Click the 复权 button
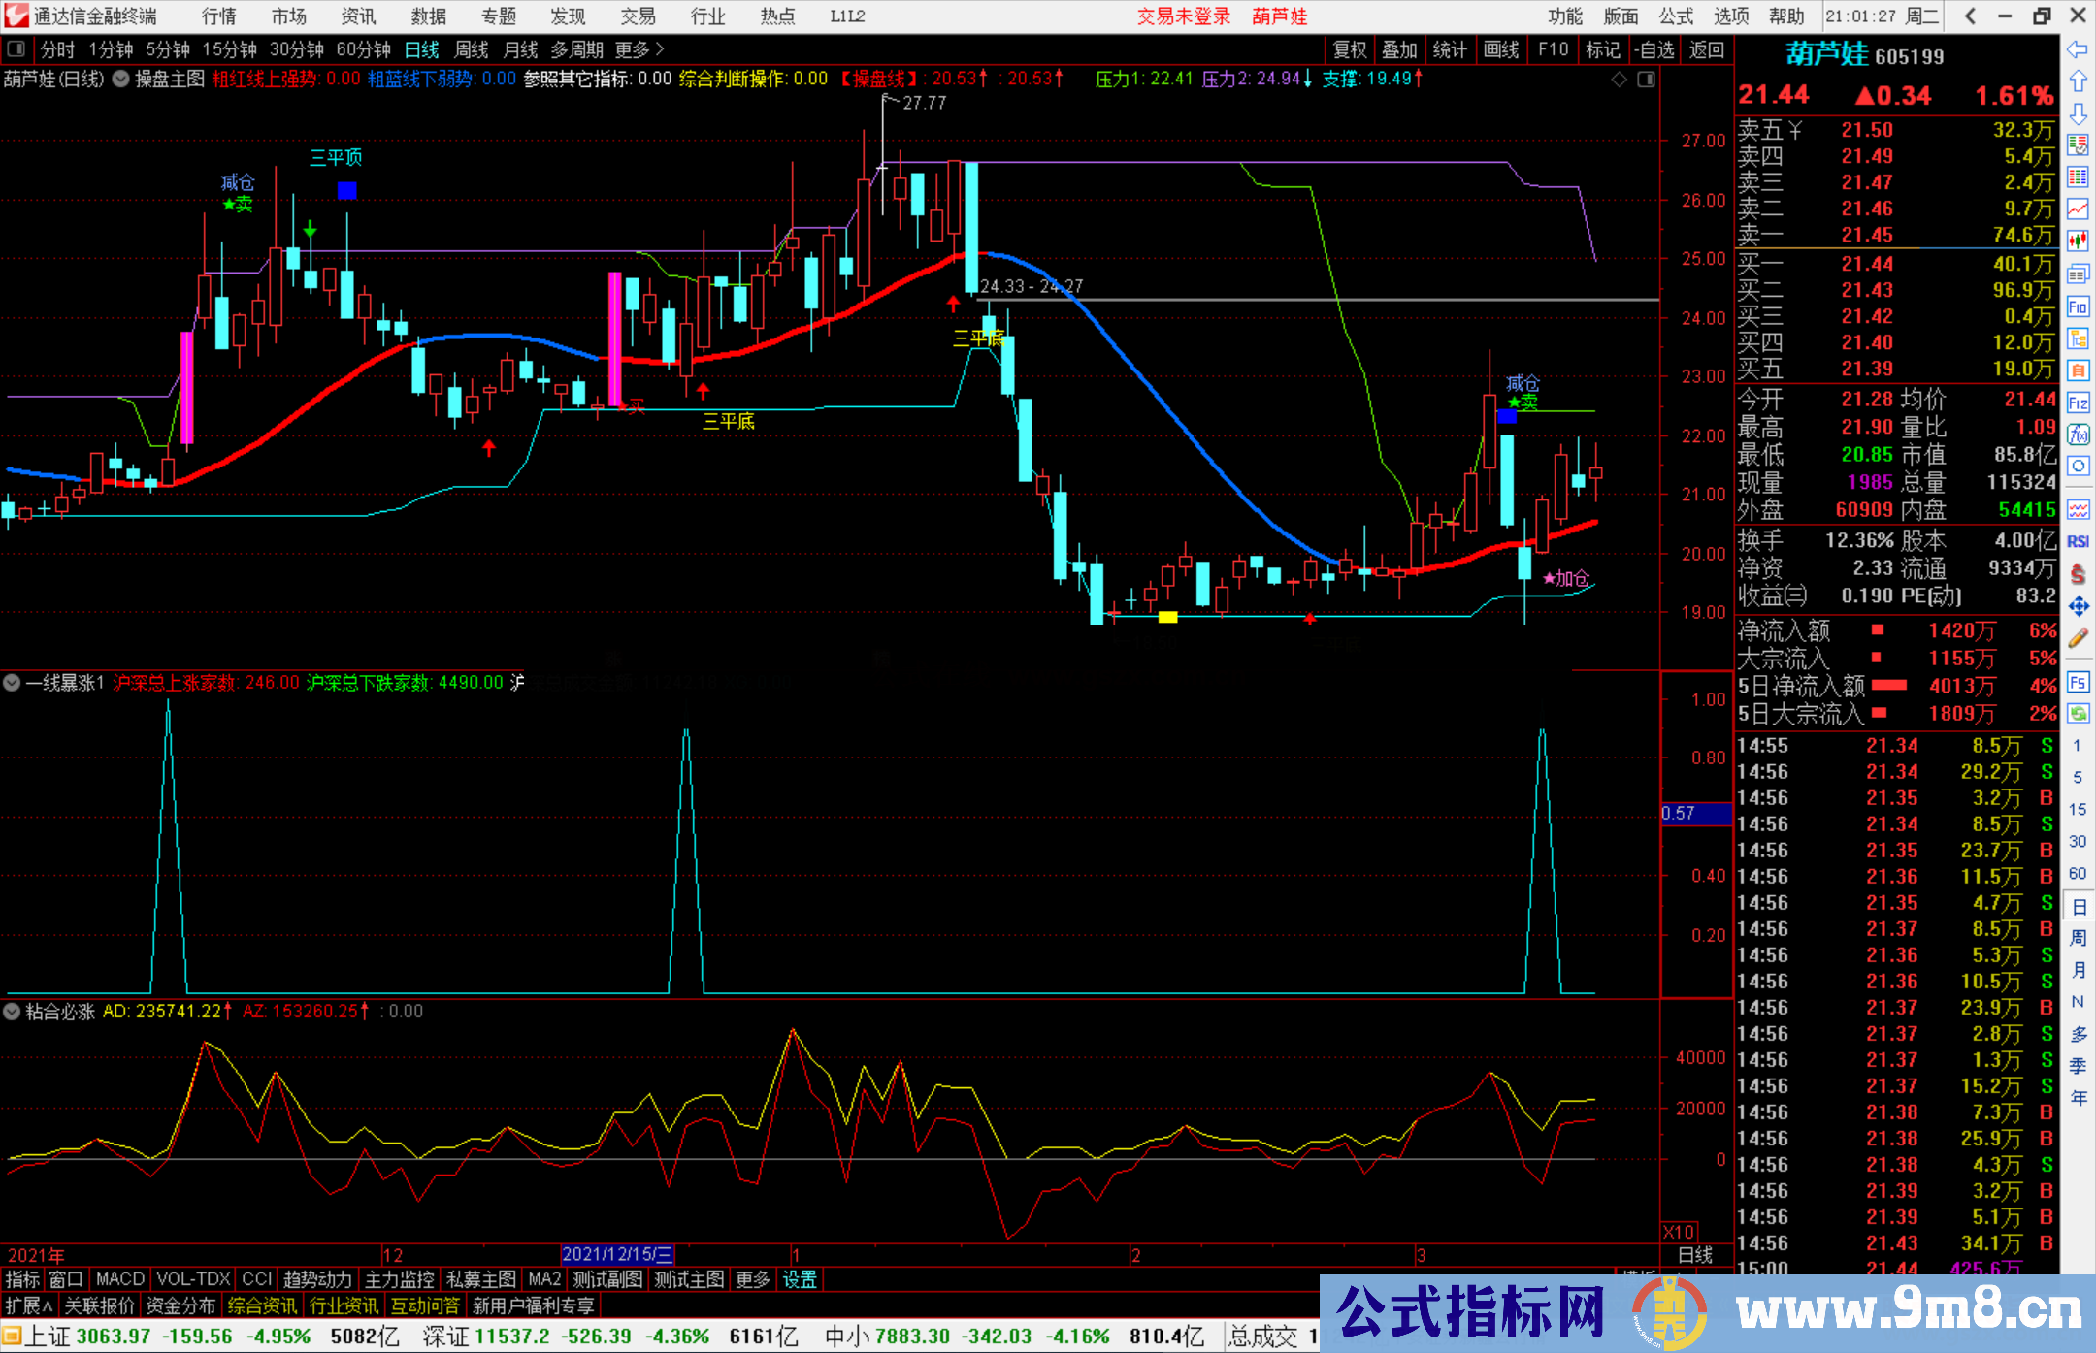This screenshot has height=1353, width=2096. [1349, 48]
